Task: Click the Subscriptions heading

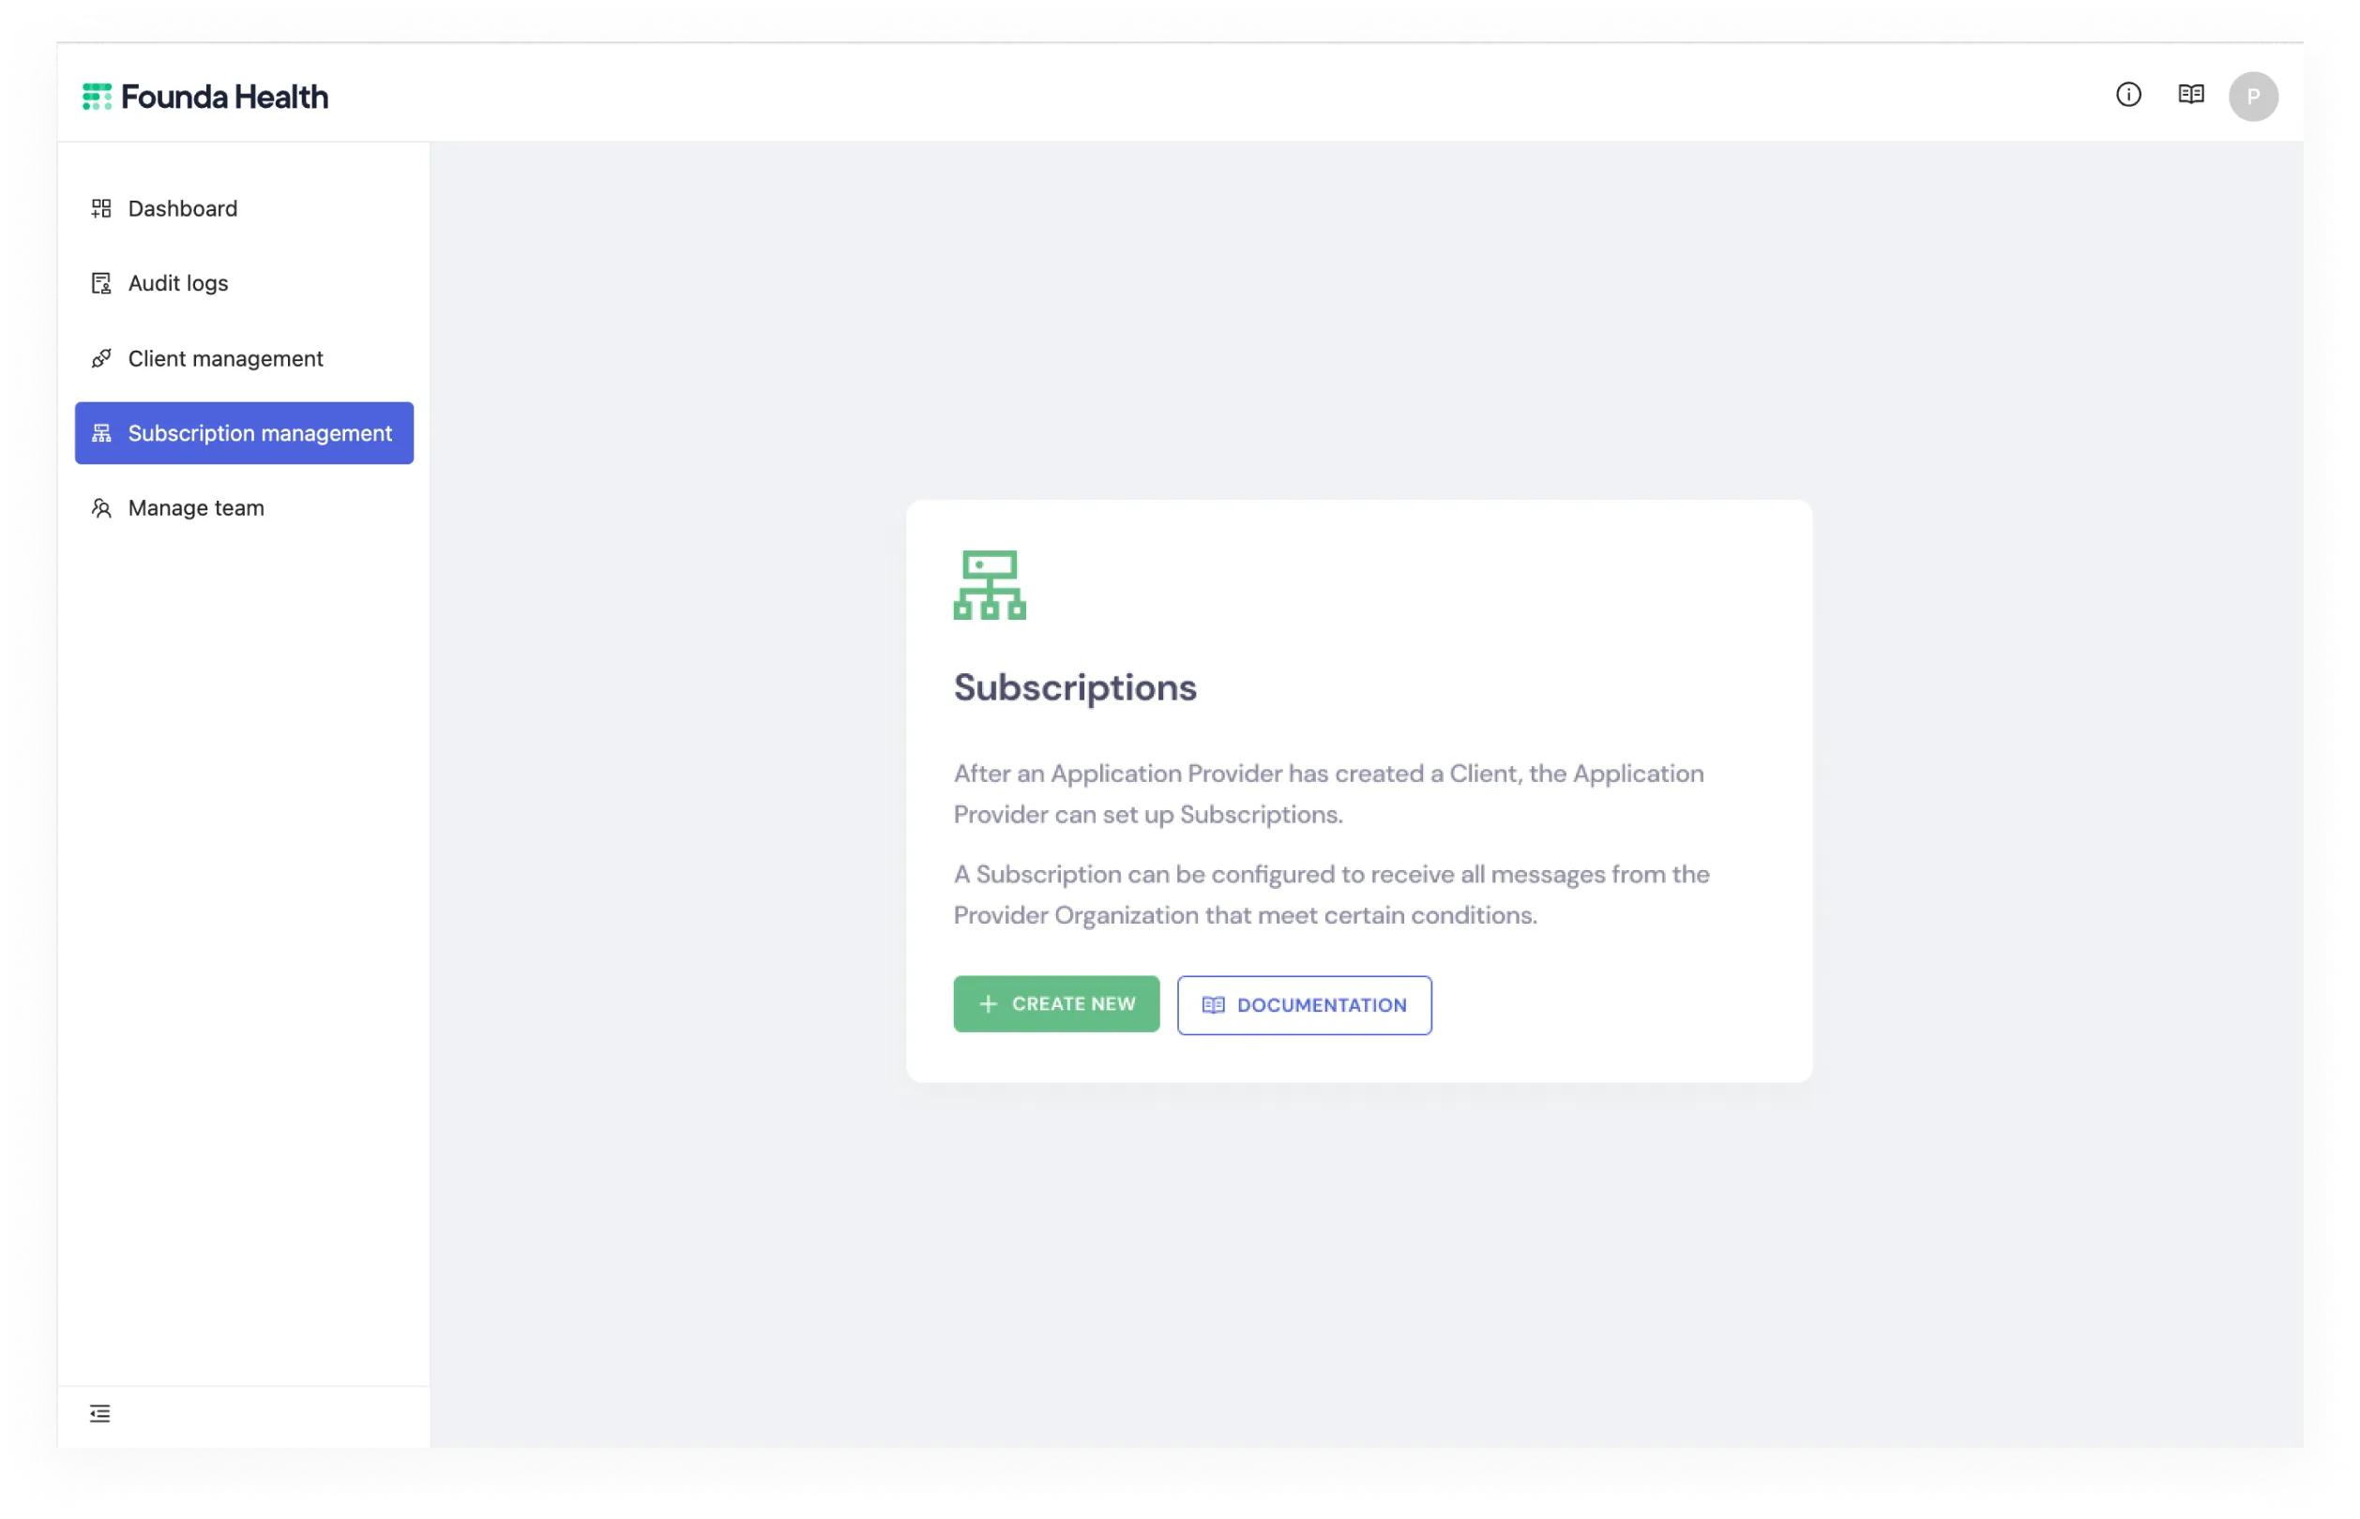Action: 1074,687
